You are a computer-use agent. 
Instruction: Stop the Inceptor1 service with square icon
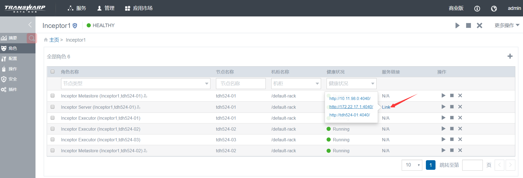469,25
